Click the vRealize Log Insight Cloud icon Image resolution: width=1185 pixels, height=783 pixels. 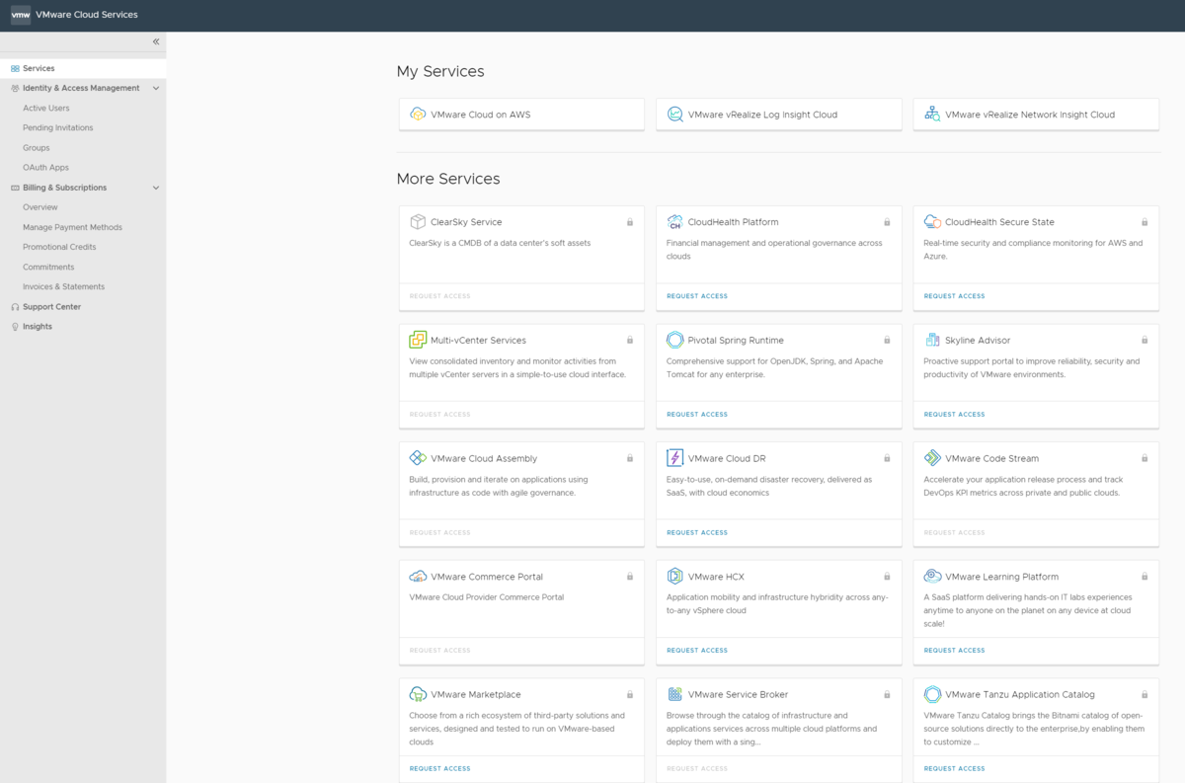click(675, 115)
